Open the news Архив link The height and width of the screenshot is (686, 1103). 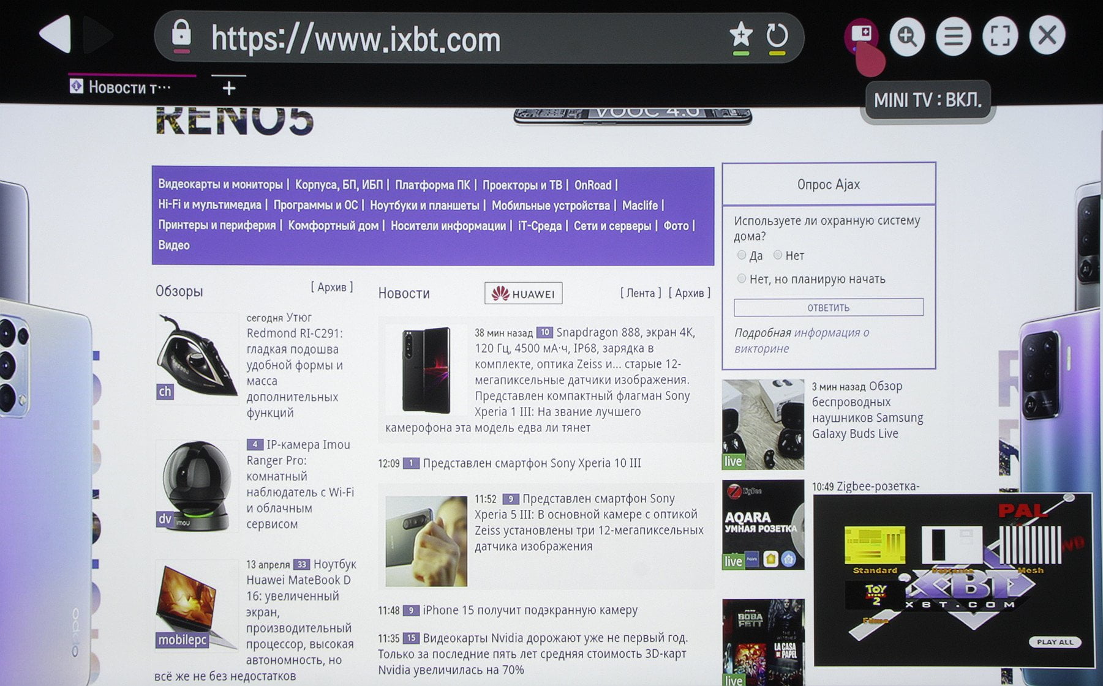(x=690, y=293)
